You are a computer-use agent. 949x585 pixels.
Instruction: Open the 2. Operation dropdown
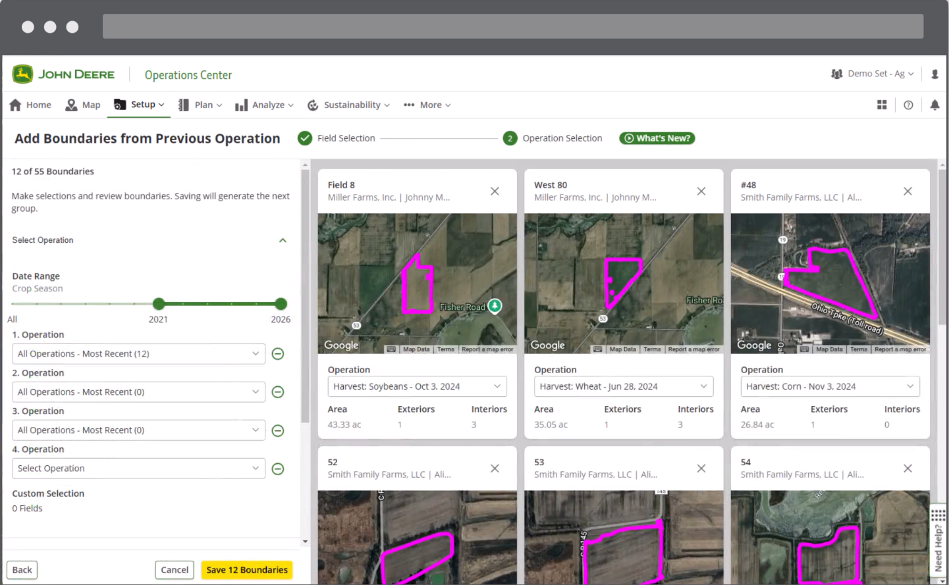click(139, 392)
